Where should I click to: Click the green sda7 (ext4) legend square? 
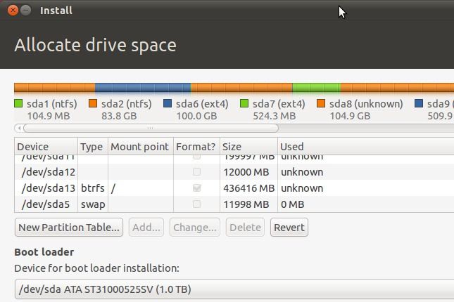point(244,104)
